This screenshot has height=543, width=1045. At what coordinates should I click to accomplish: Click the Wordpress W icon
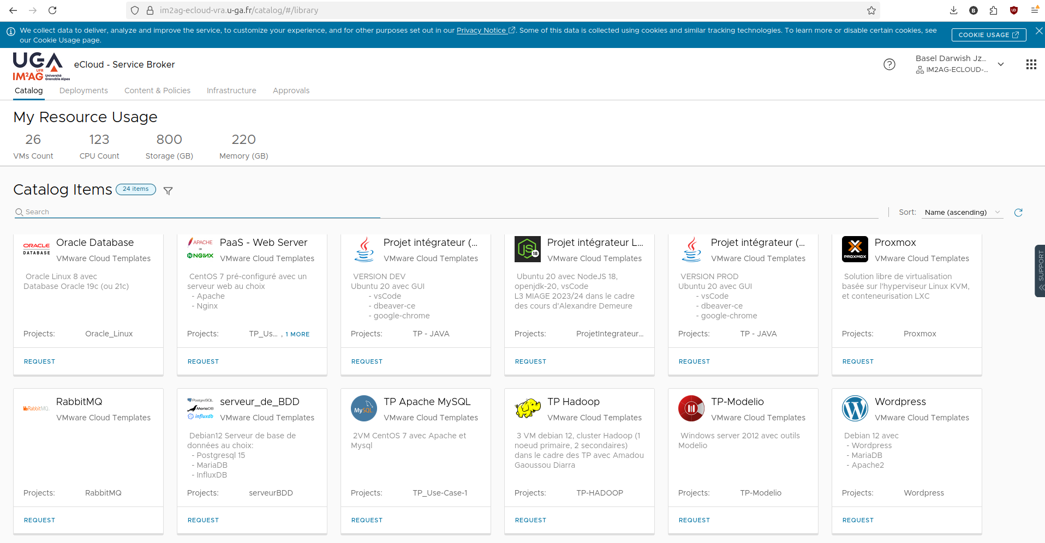855,408
